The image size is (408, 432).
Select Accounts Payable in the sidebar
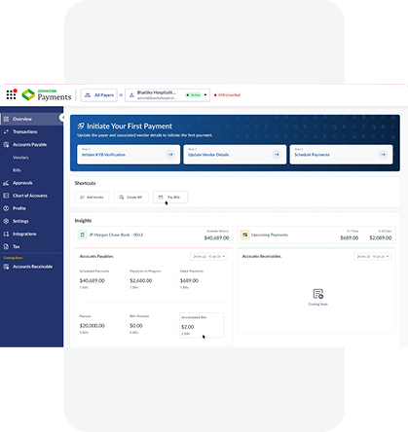(31, 145)
